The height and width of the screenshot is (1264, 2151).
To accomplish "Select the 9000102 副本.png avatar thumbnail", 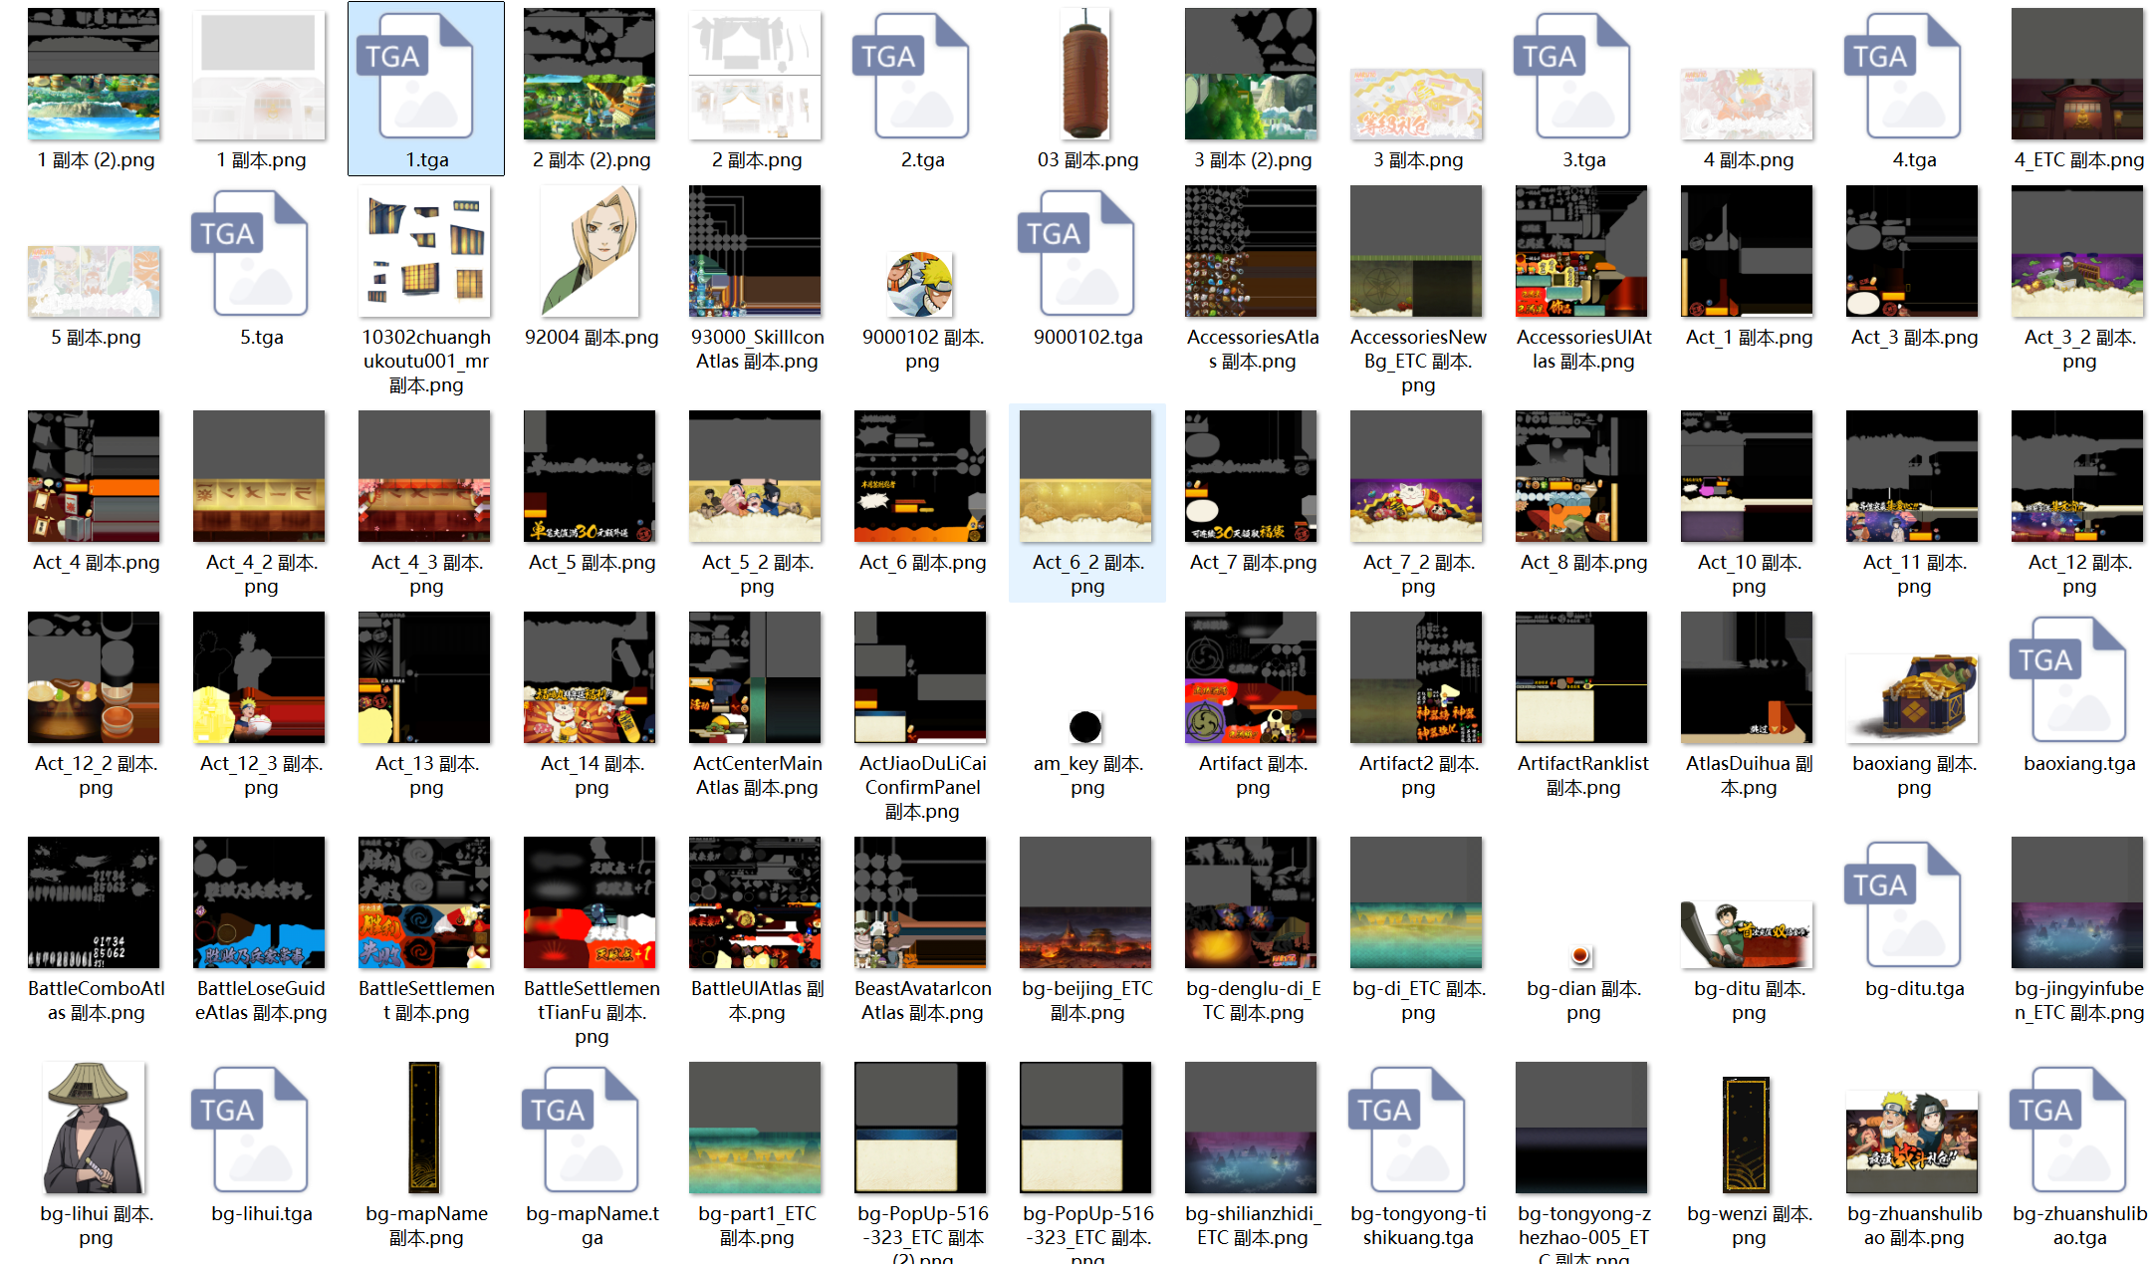I will tap(920, 285).
